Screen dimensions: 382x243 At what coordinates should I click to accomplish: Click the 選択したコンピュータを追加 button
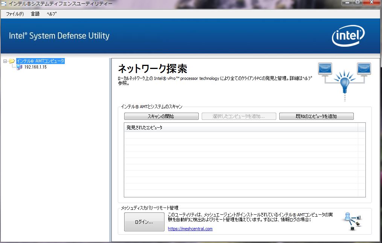[x=239, y=116]
